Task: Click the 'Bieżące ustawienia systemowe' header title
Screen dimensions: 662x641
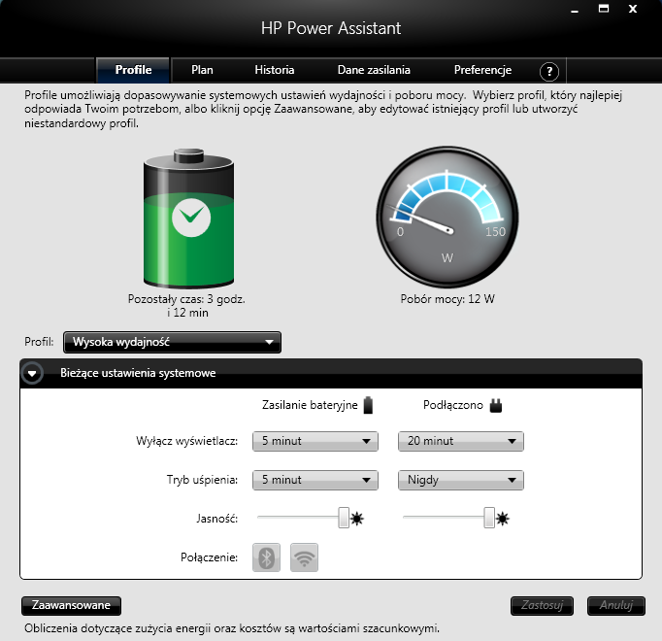Action: tap(138, 373)
